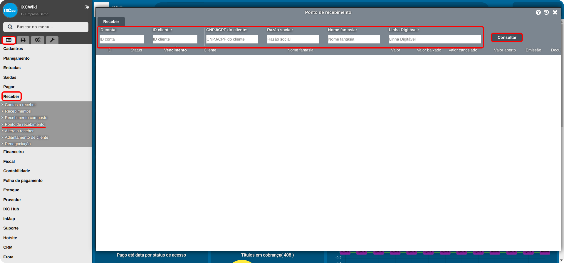This screenshot has width=564, height=263.
Task: Sort by the Valor cancelado column header
Action: pos(463,50)
